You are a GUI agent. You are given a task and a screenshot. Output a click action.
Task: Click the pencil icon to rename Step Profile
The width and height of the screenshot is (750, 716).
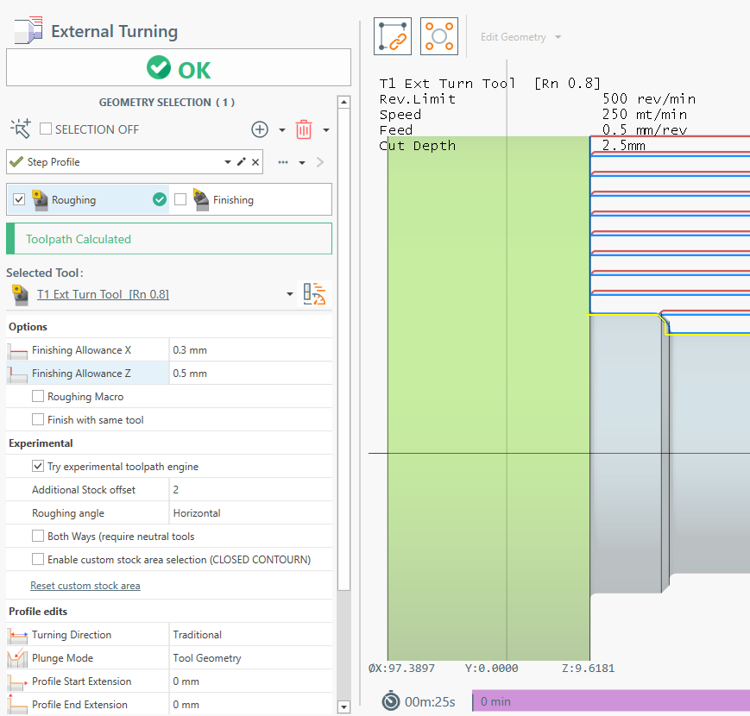pyautogui.click(x=242, y=162)
